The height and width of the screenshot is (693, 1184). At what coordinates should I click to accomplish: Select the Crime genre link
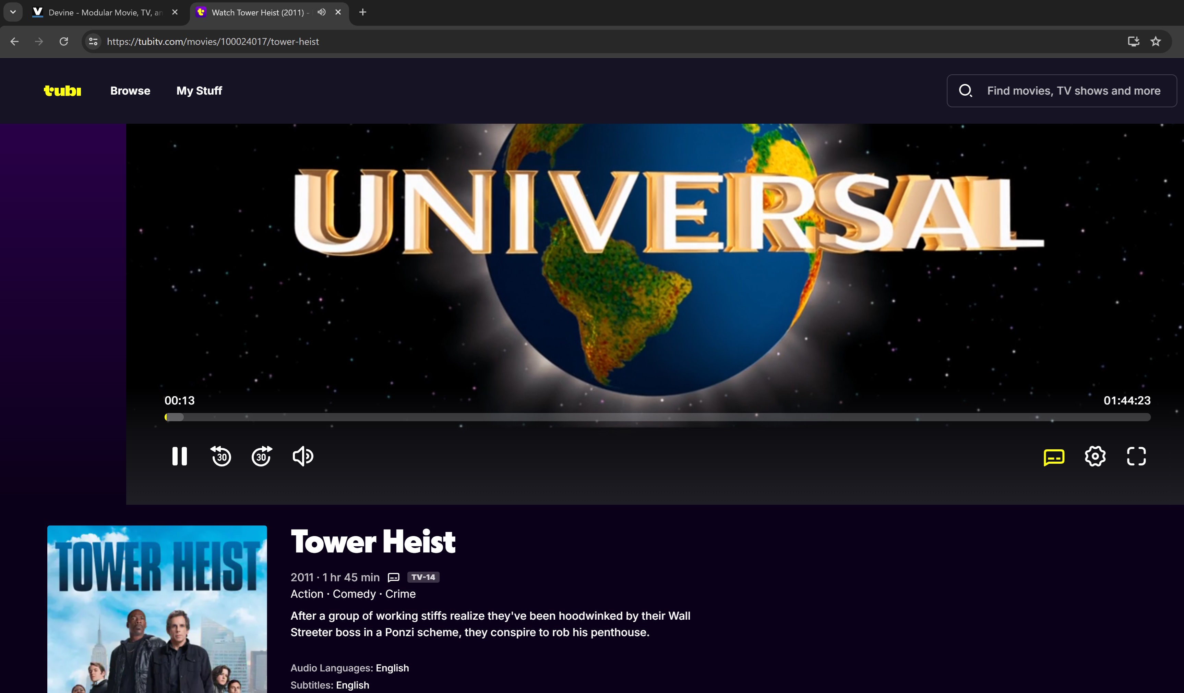point(400,594)
